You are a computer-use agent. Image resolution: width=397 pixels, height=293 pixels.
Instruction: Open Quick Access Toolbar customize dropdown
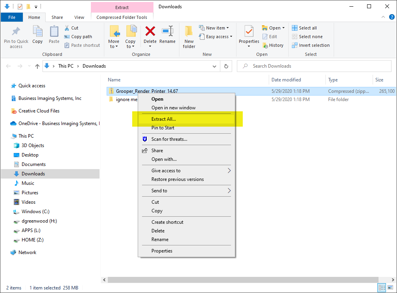[x=36, y=7]
